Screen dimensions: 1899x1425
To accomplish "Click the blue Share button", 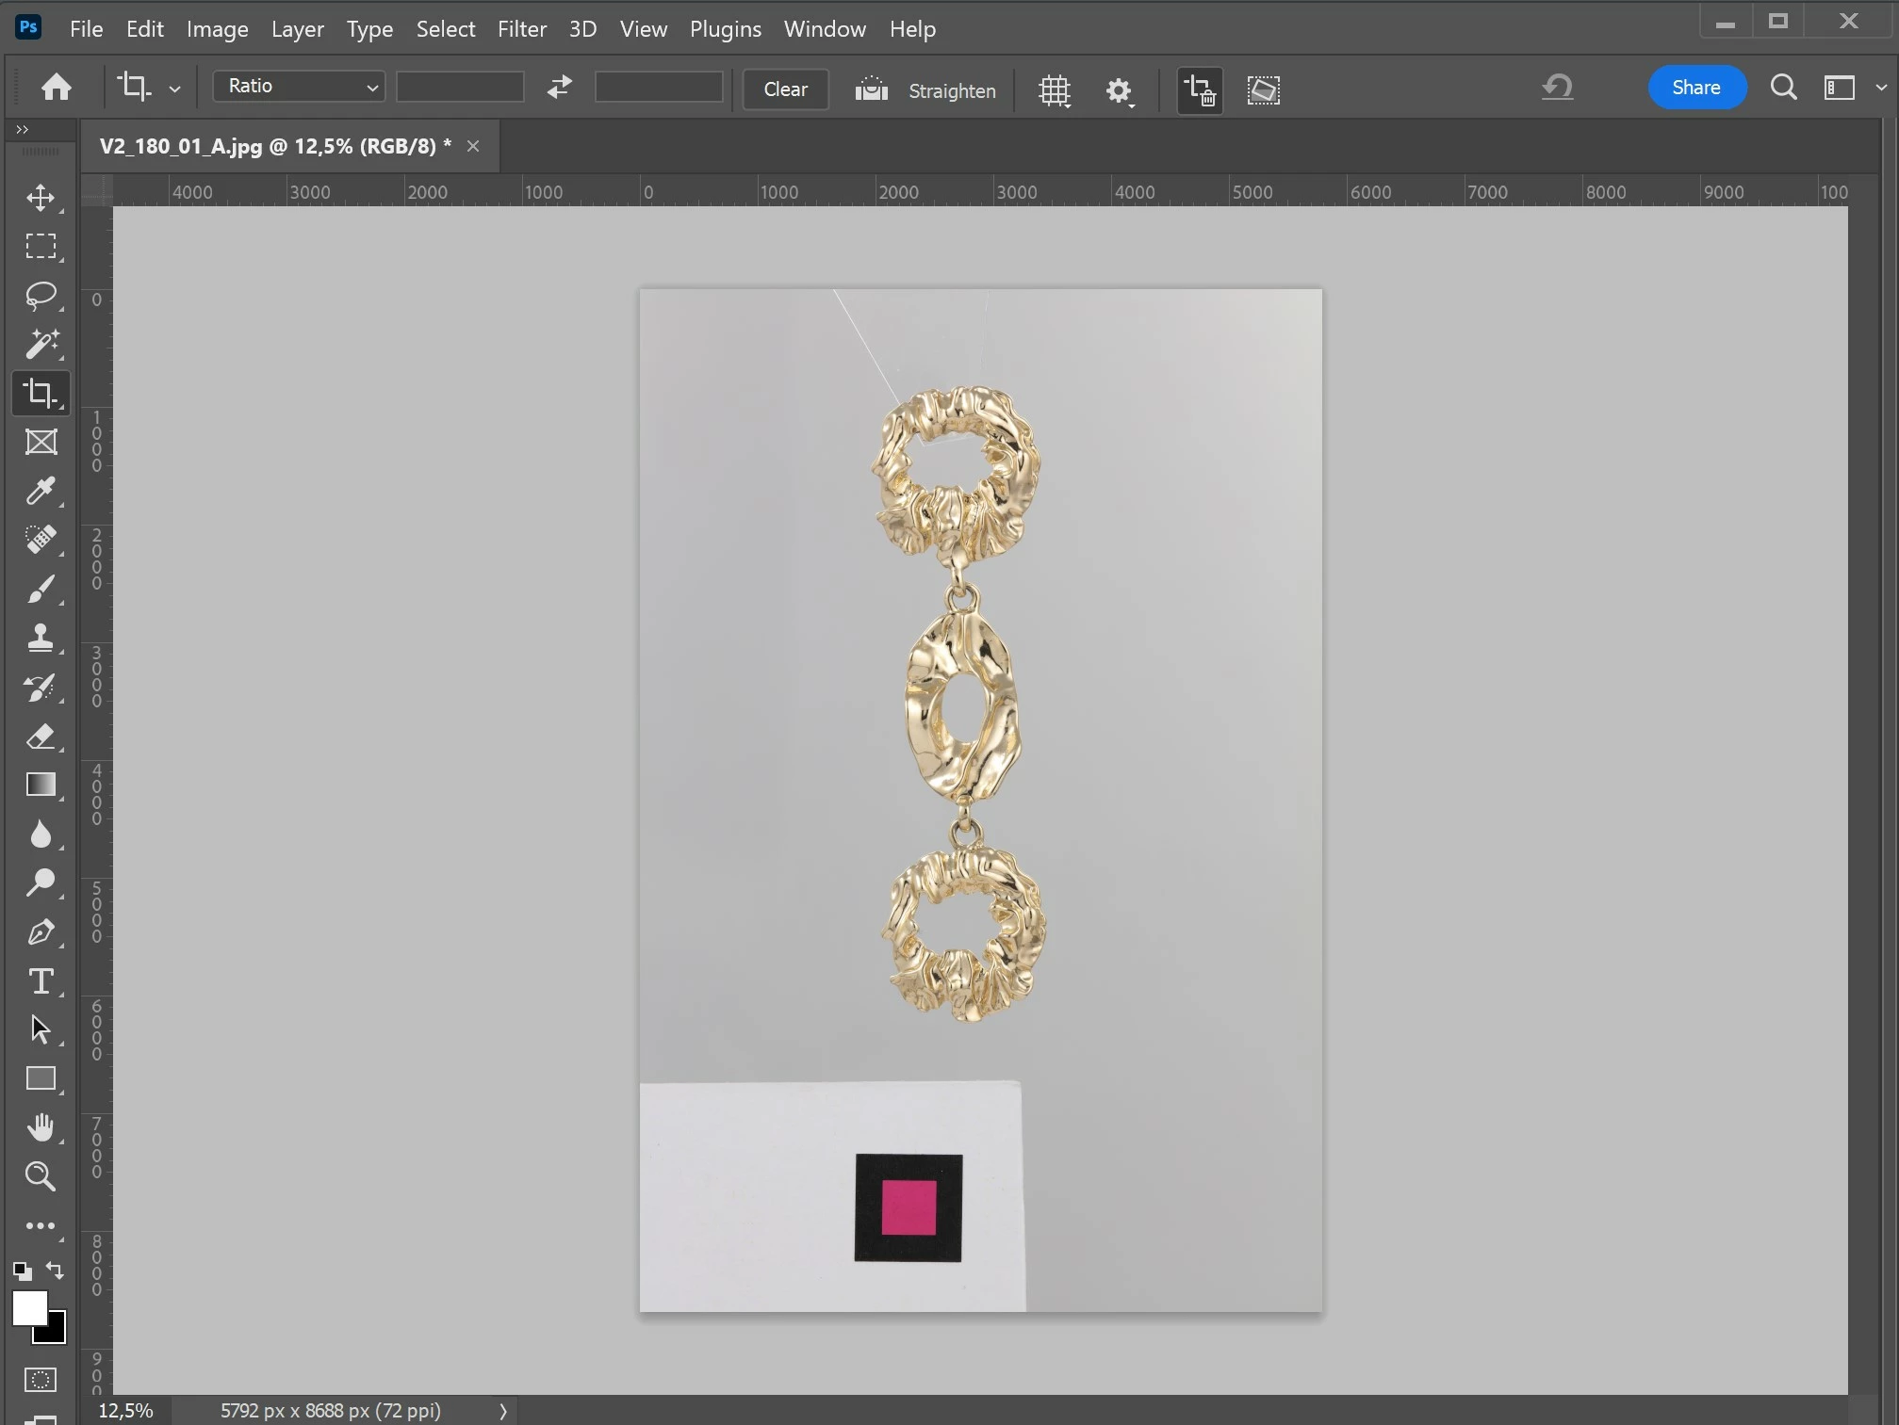I will point(1695,88).
